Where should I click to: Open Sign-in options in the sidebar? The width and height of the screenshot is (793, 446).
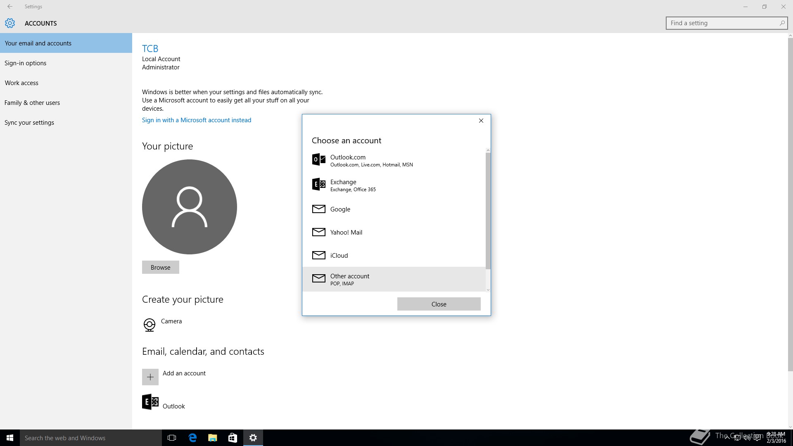[26, 63]
